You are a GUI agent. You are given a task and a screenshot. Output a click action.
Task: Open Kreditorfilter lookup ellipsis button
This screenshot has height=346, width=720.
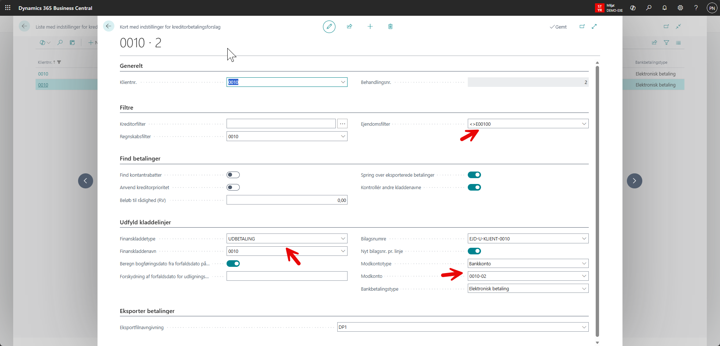tap(342, 124)
